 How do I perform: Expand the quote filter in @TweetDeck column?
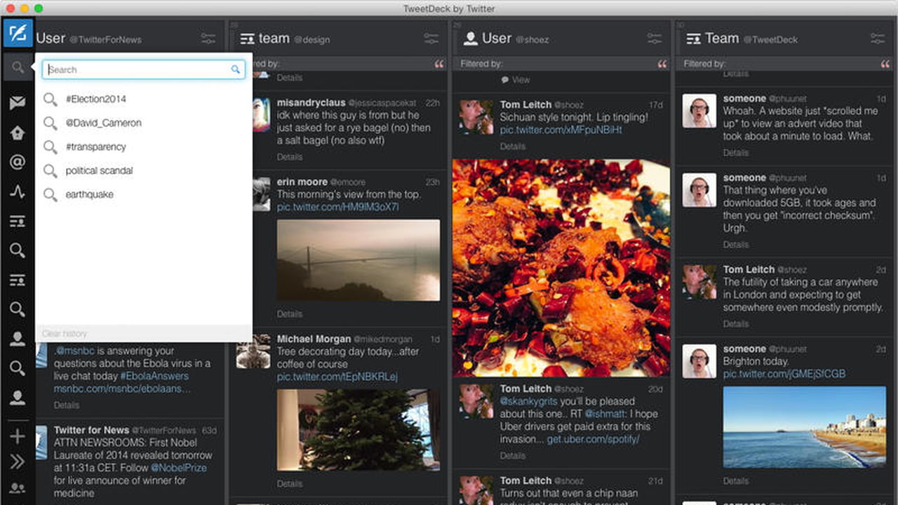click(885, 64)
